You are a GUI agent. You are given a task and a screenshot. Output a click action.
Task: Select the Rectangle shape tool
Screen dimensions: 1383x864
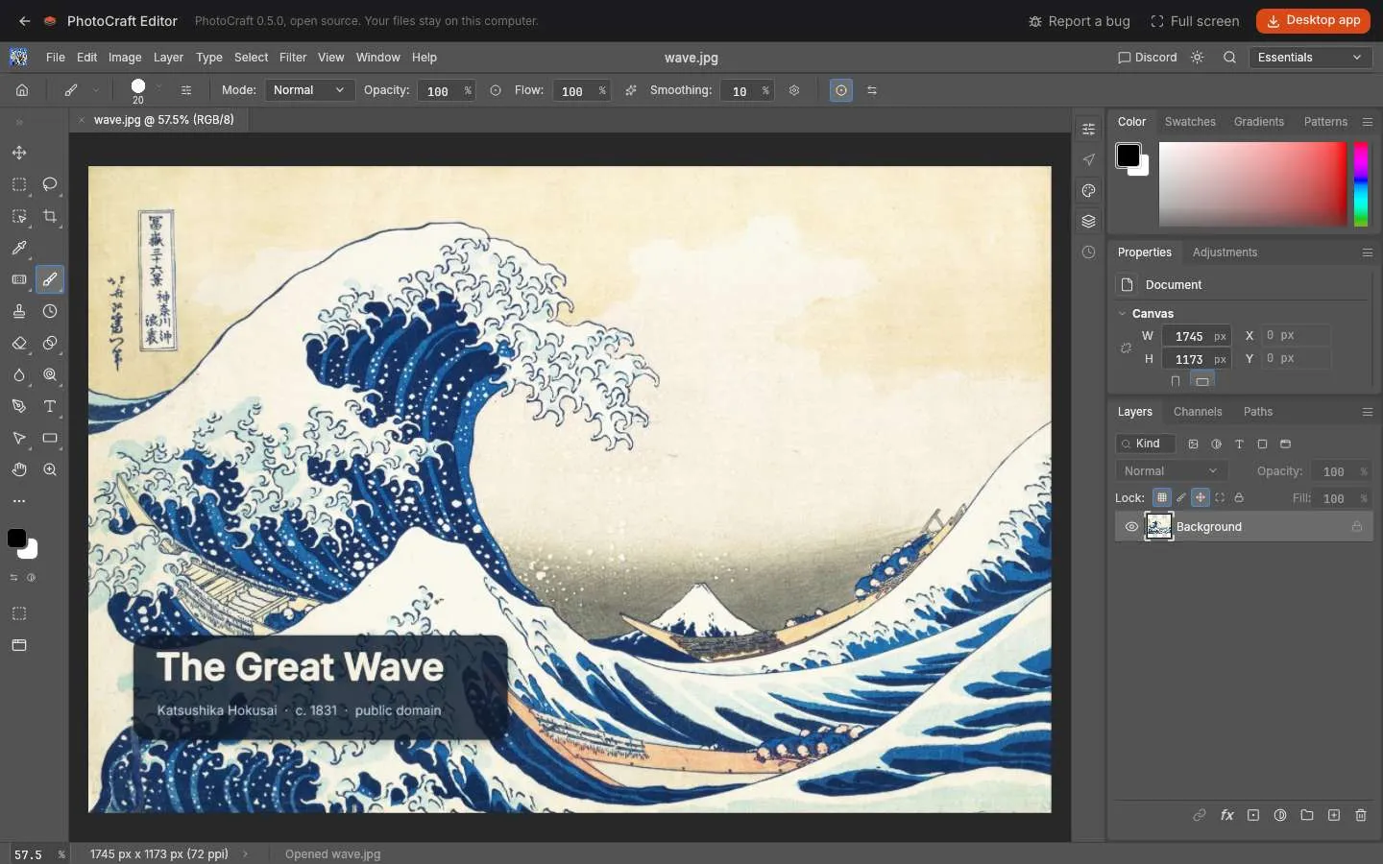pos(50,438)
